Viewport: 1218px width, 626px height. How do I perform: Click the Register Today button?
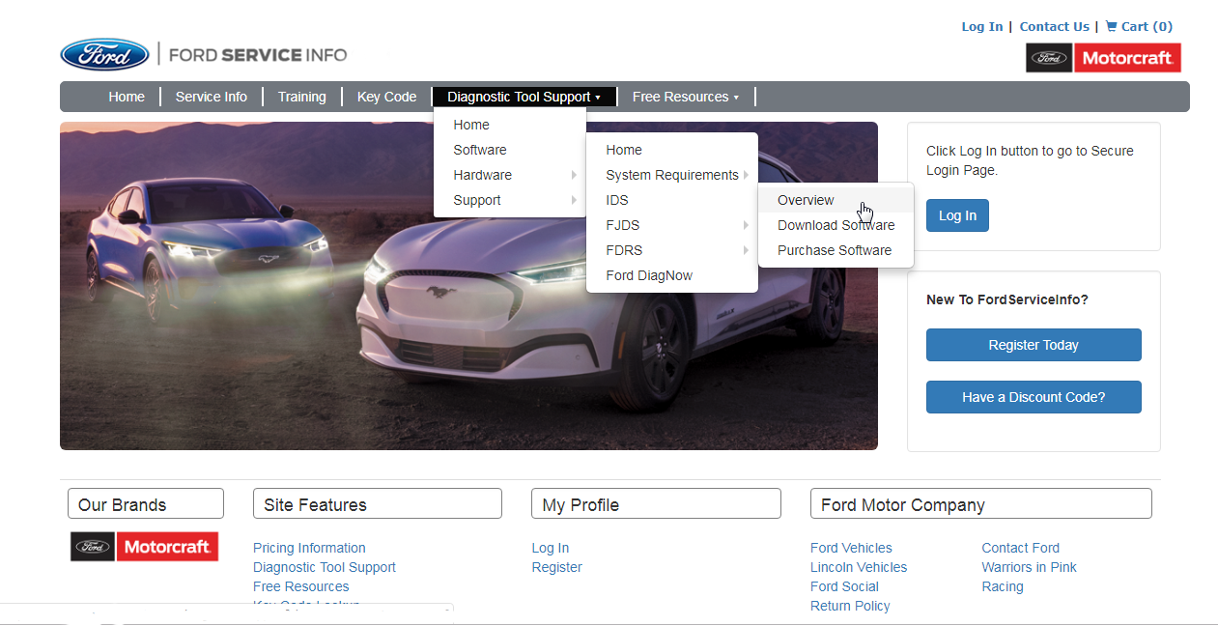click(x=1033, y=345)
